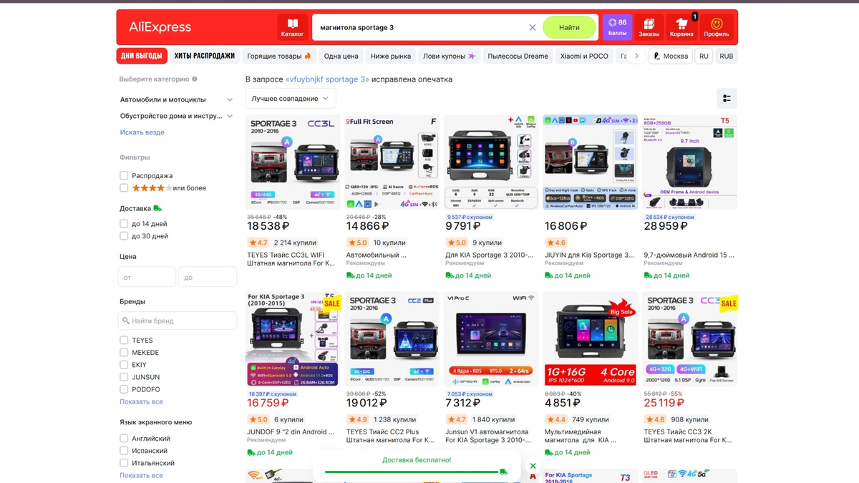Click the AliExpress logo
This screenshot has height=483, width=859.
(x=160, y=27)
